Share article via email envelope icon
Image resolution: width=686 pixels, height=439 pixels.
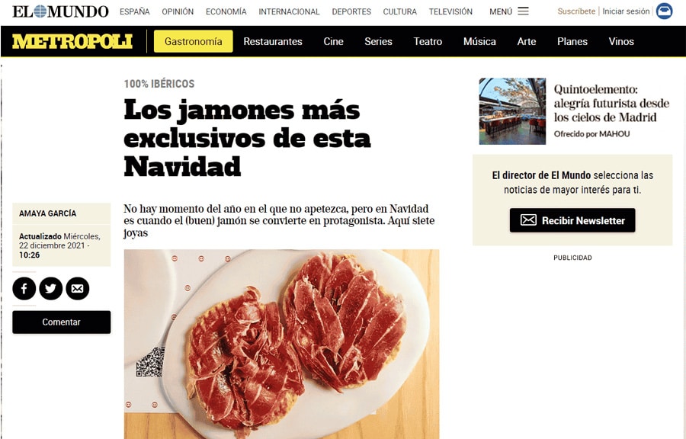[78, 289]
